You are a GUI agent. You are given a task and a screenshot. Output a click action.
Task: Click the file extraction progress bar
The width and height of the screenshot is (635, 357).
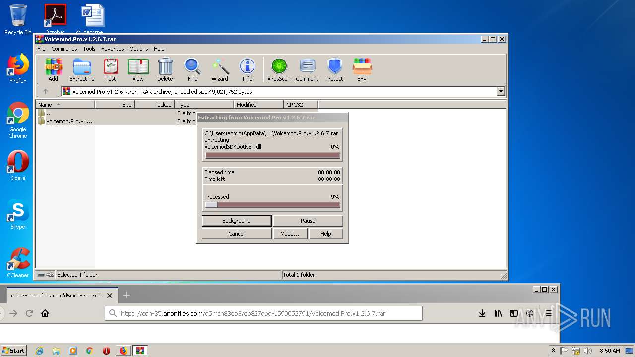[x=272, y=155]
